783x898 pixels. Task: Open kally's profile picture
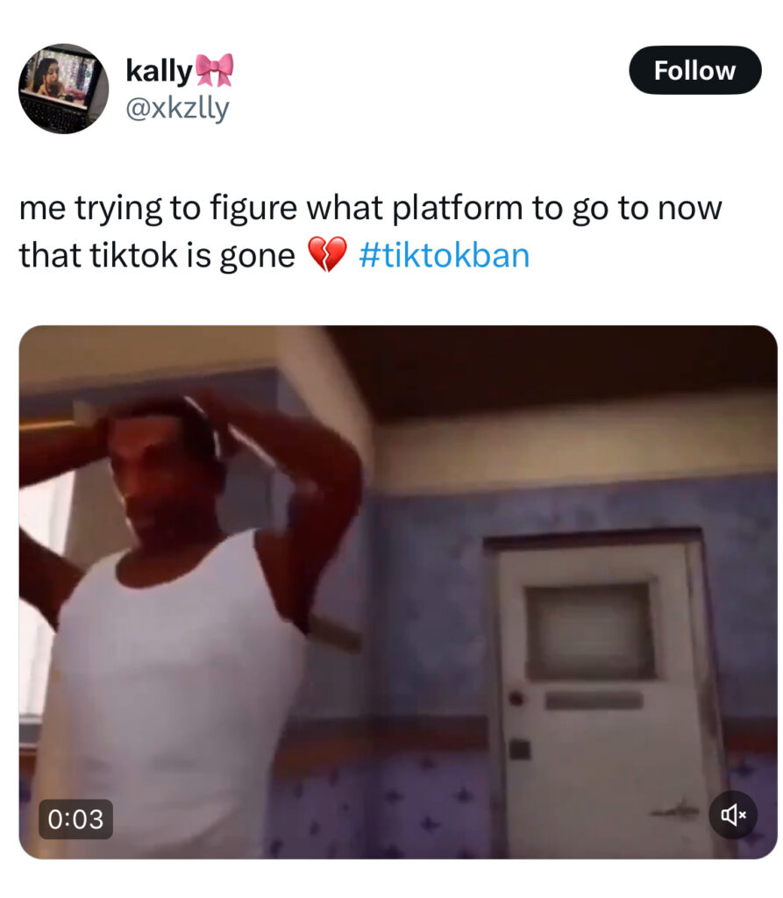[x=64, y=89]
